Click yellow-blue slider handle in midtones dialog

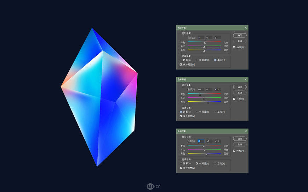206,154
